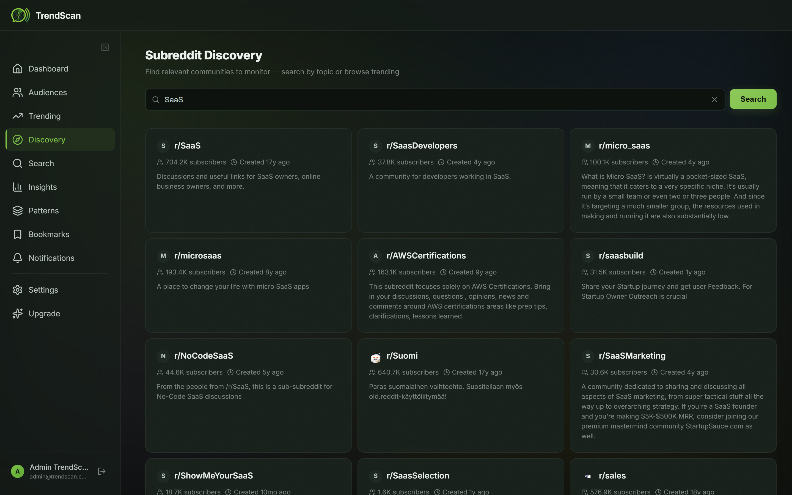Click the Search magnifier icon in sidebar
The height and width of the screenshot is (495, 792).
click(x=18, y=163)
